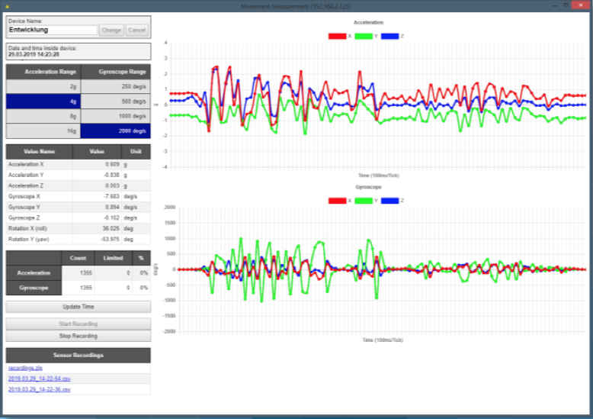The height and width of the screenshot is (419, 593).
Task: Click the Gyroscope X row label
Action: click(24, 196)
